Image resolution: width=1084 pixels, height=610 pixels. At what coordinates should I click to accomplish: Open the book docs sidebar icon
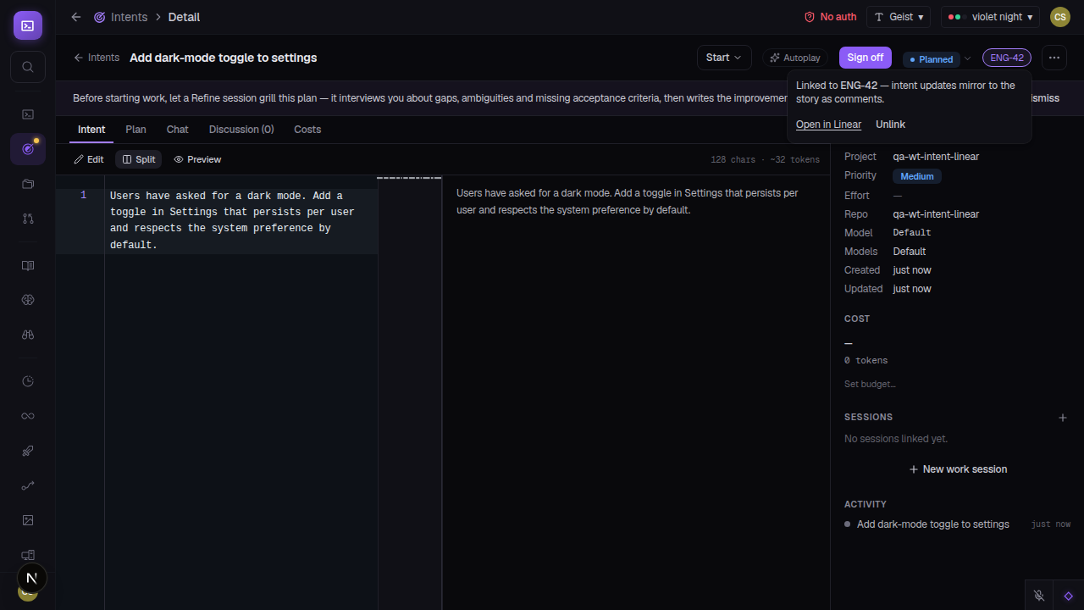[x=28, y=265]
